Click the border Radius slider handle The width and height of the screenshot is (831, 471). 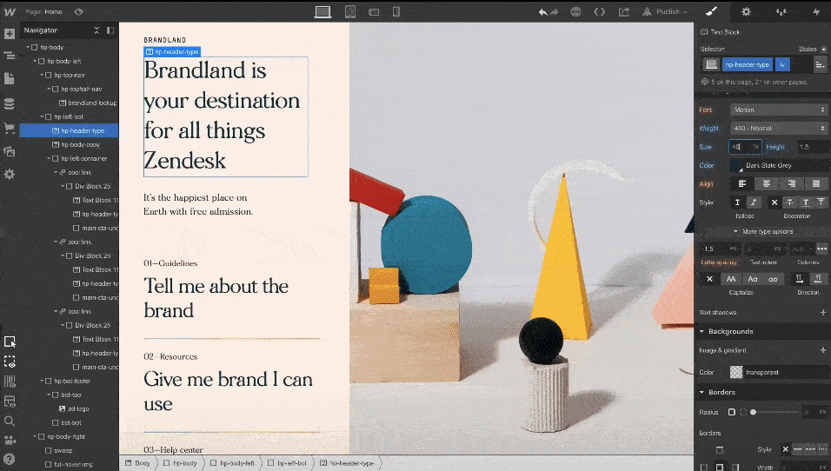pos(753,412)
